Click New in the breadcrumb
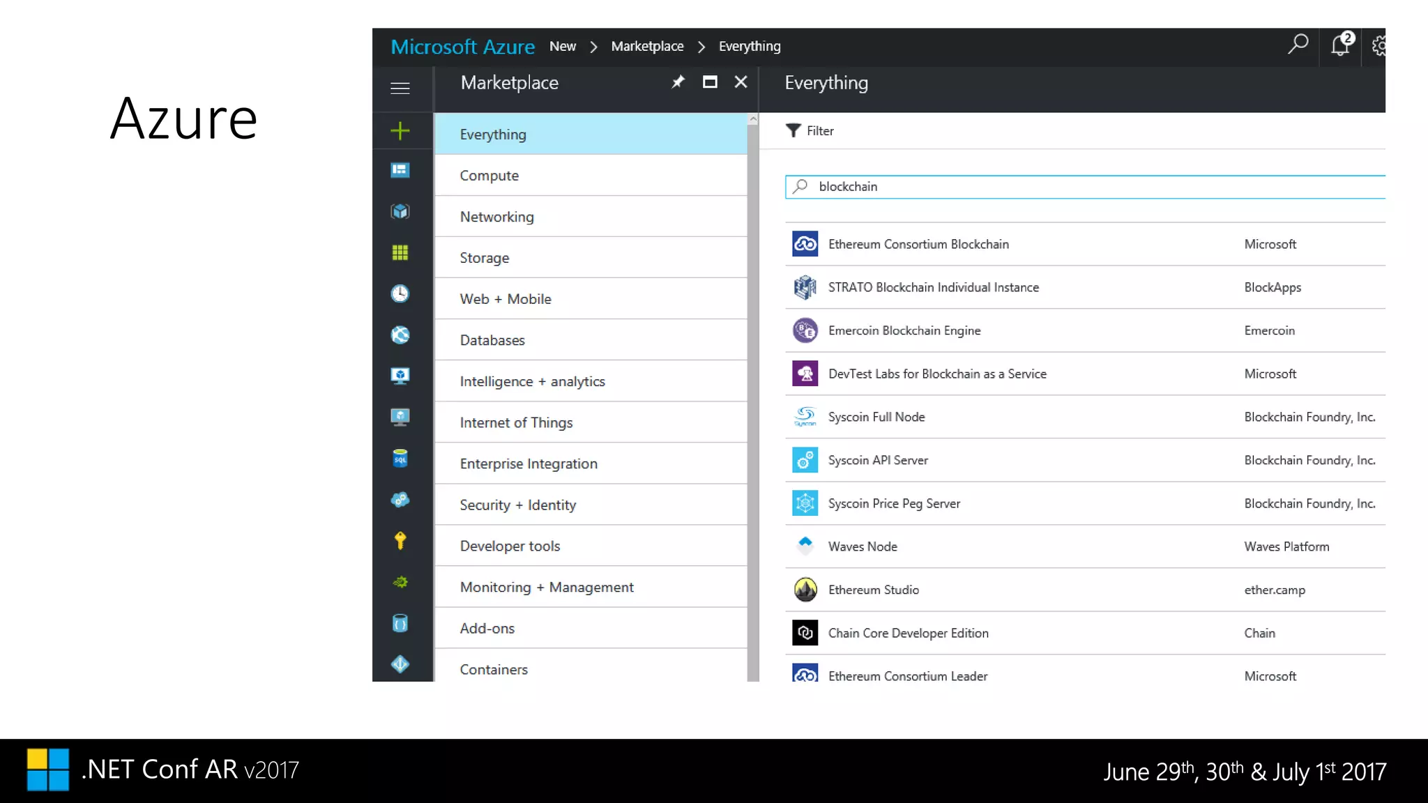The image size is (1428, 803). point(563,46)
